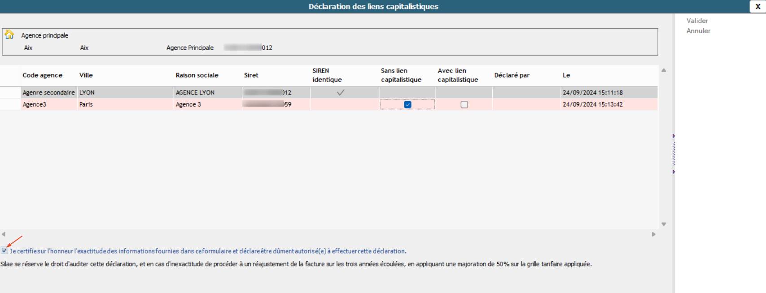Click upper splitter arrow on right panel edge
This screenshot has width=766, height=293.
pos(674,136)
